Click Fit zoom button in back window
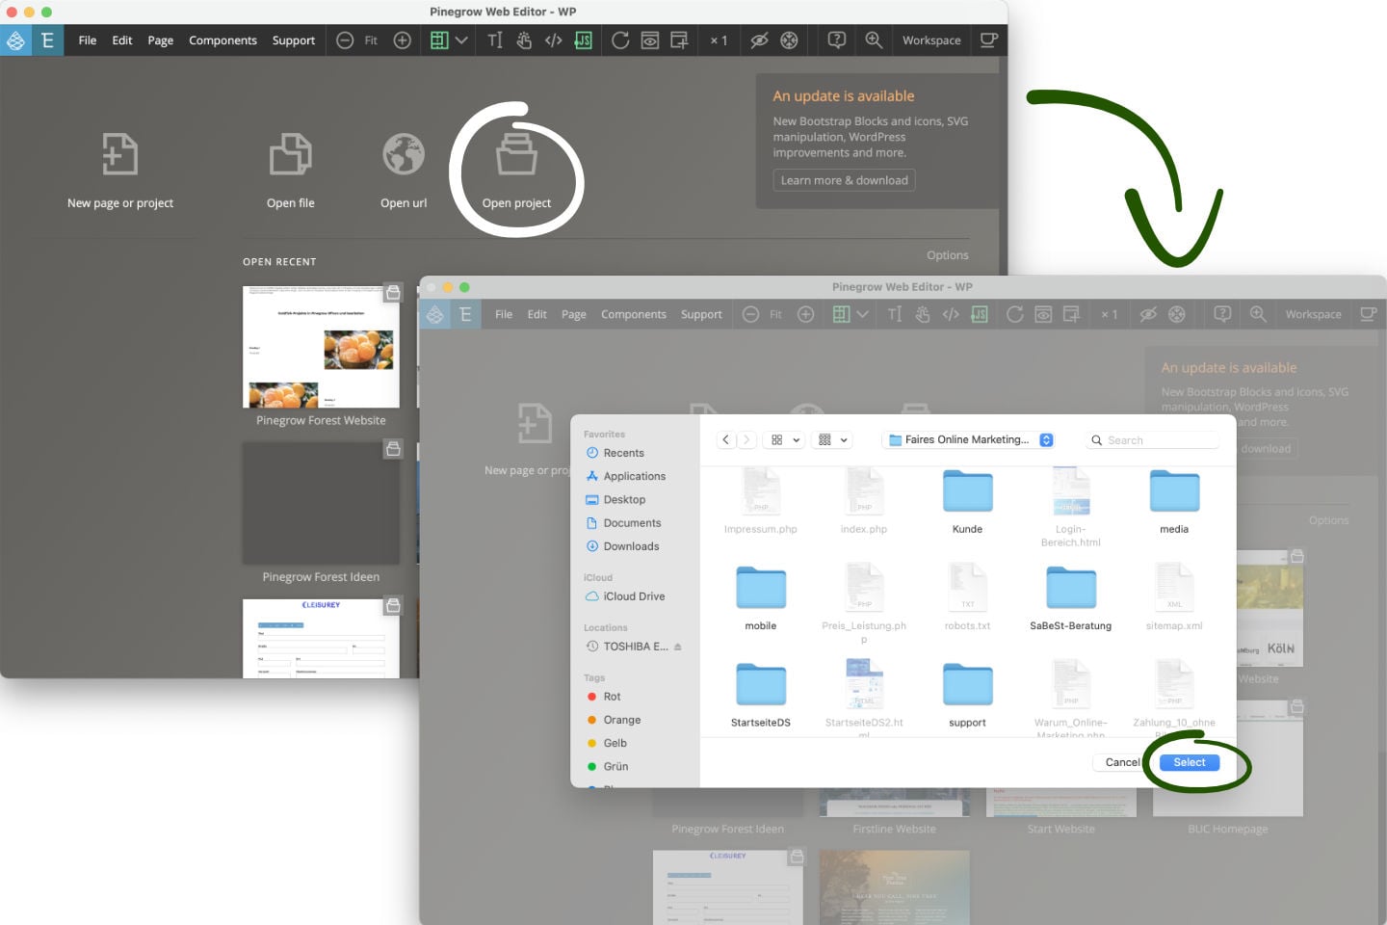The width and height of the screenshot is (1387, 925). [x=371, y=40]
